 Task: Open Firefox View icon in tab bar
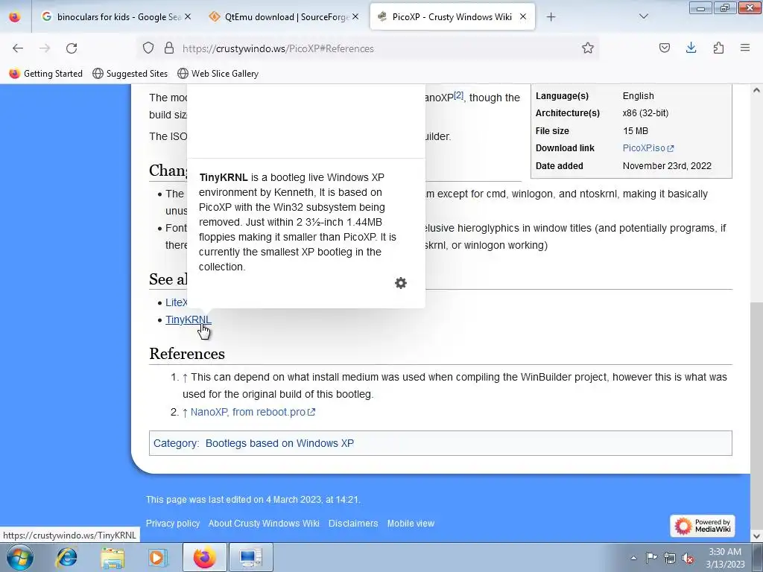[15, 16]
